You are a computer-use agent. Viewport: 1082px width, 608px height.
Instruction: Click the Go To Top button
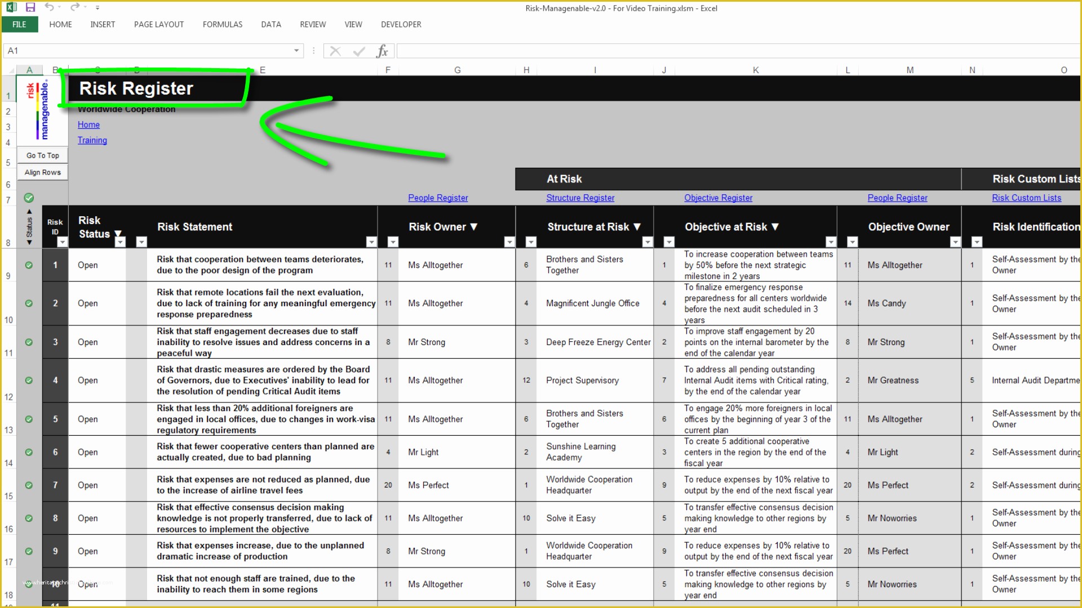pos(42,155)
